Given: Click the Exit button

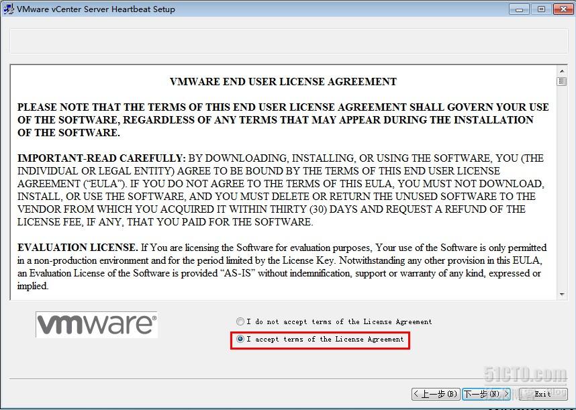Looking at the screenshot, I should pos(543,394).
